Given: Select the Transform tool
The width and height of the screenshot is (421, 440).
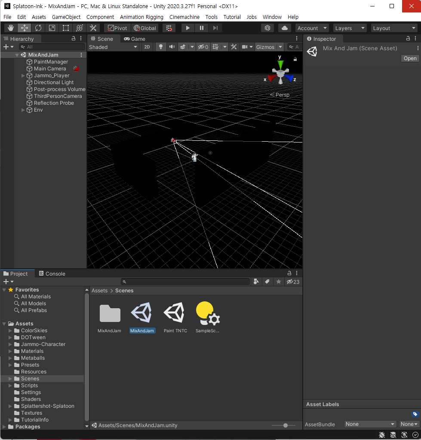Looking at the screenshot, I should click(80, 28).
